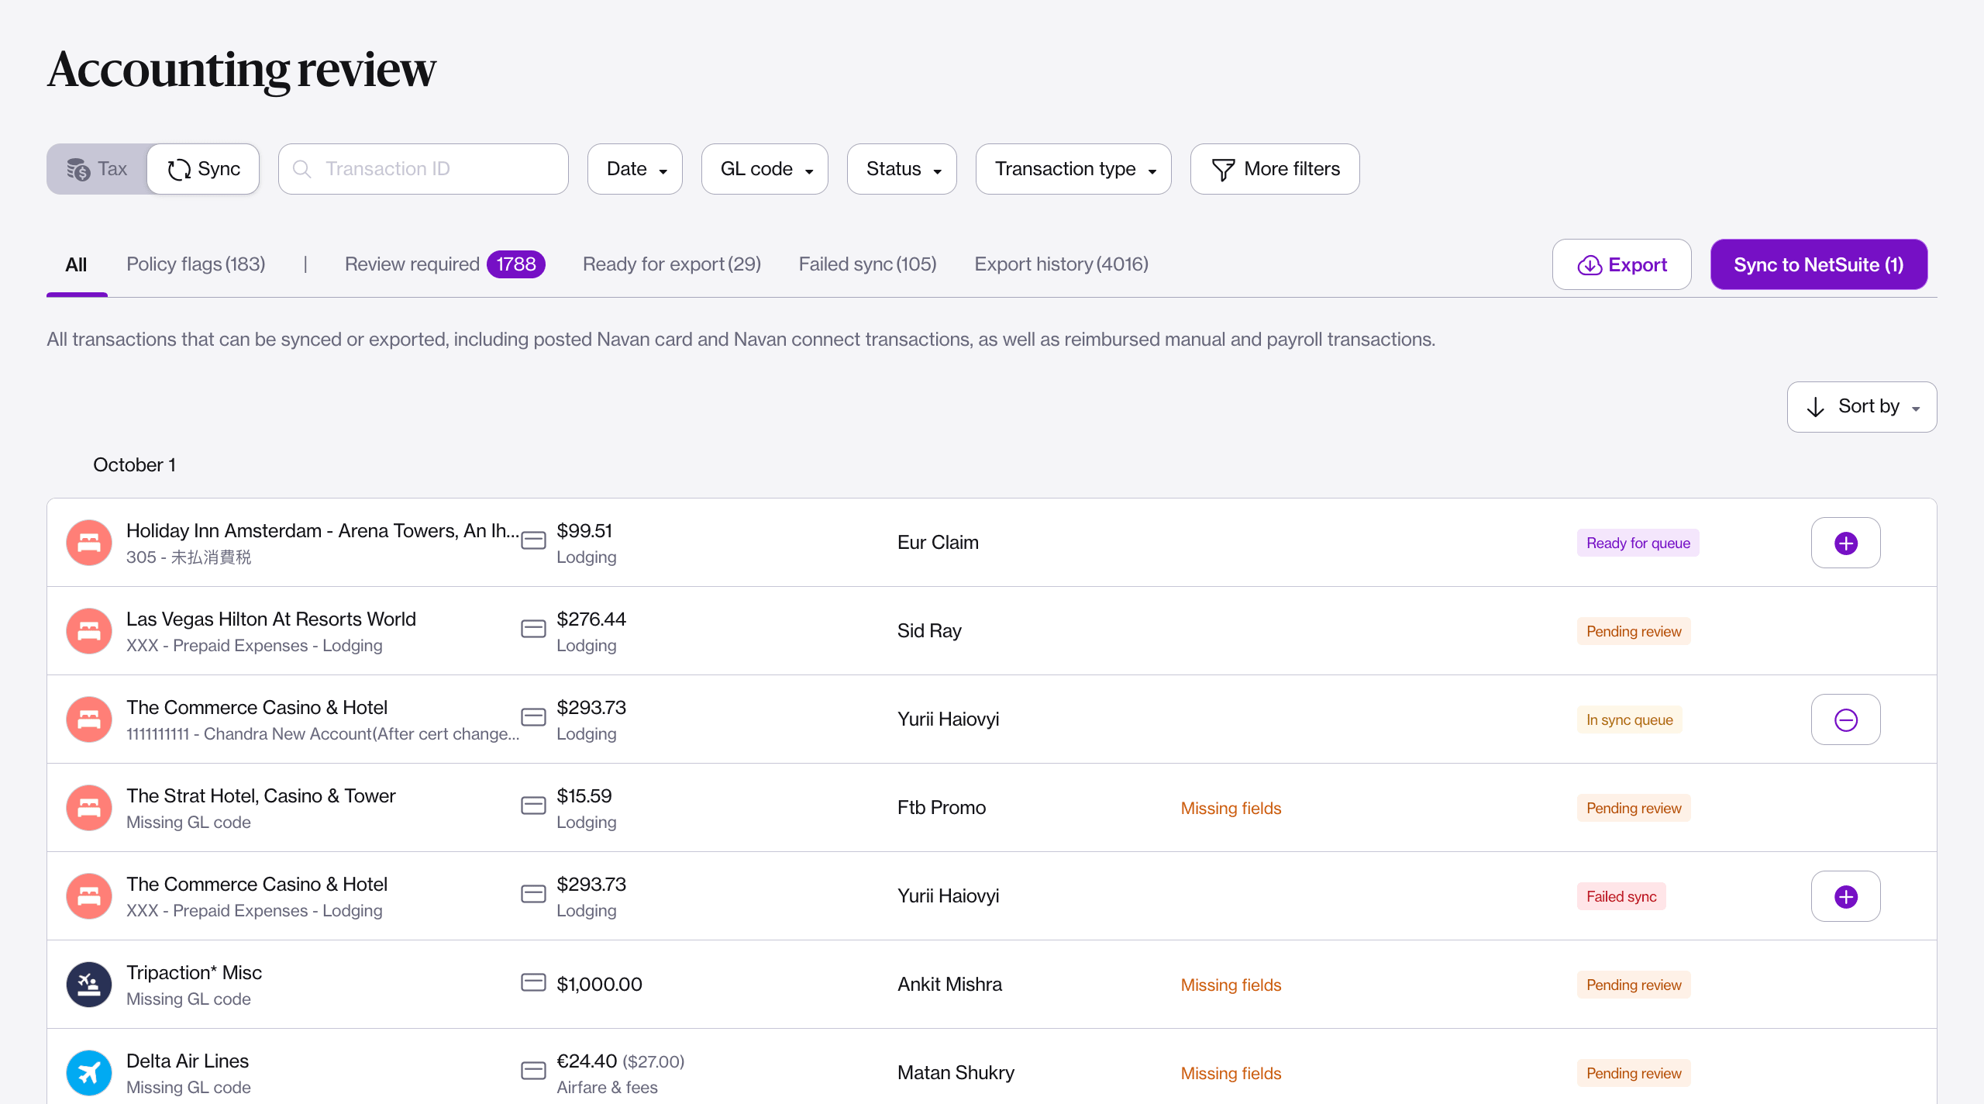The height and width of the screenshot is (1104, 1984).
Task: Remove Commerce Casino from sync queue with minus icon
Action: (x=1845, y=719)
